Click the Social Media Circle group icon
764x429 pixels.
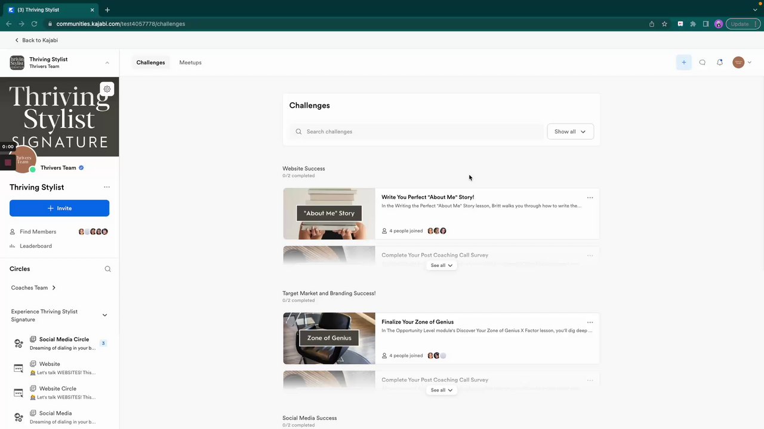[x=19, y=344]
